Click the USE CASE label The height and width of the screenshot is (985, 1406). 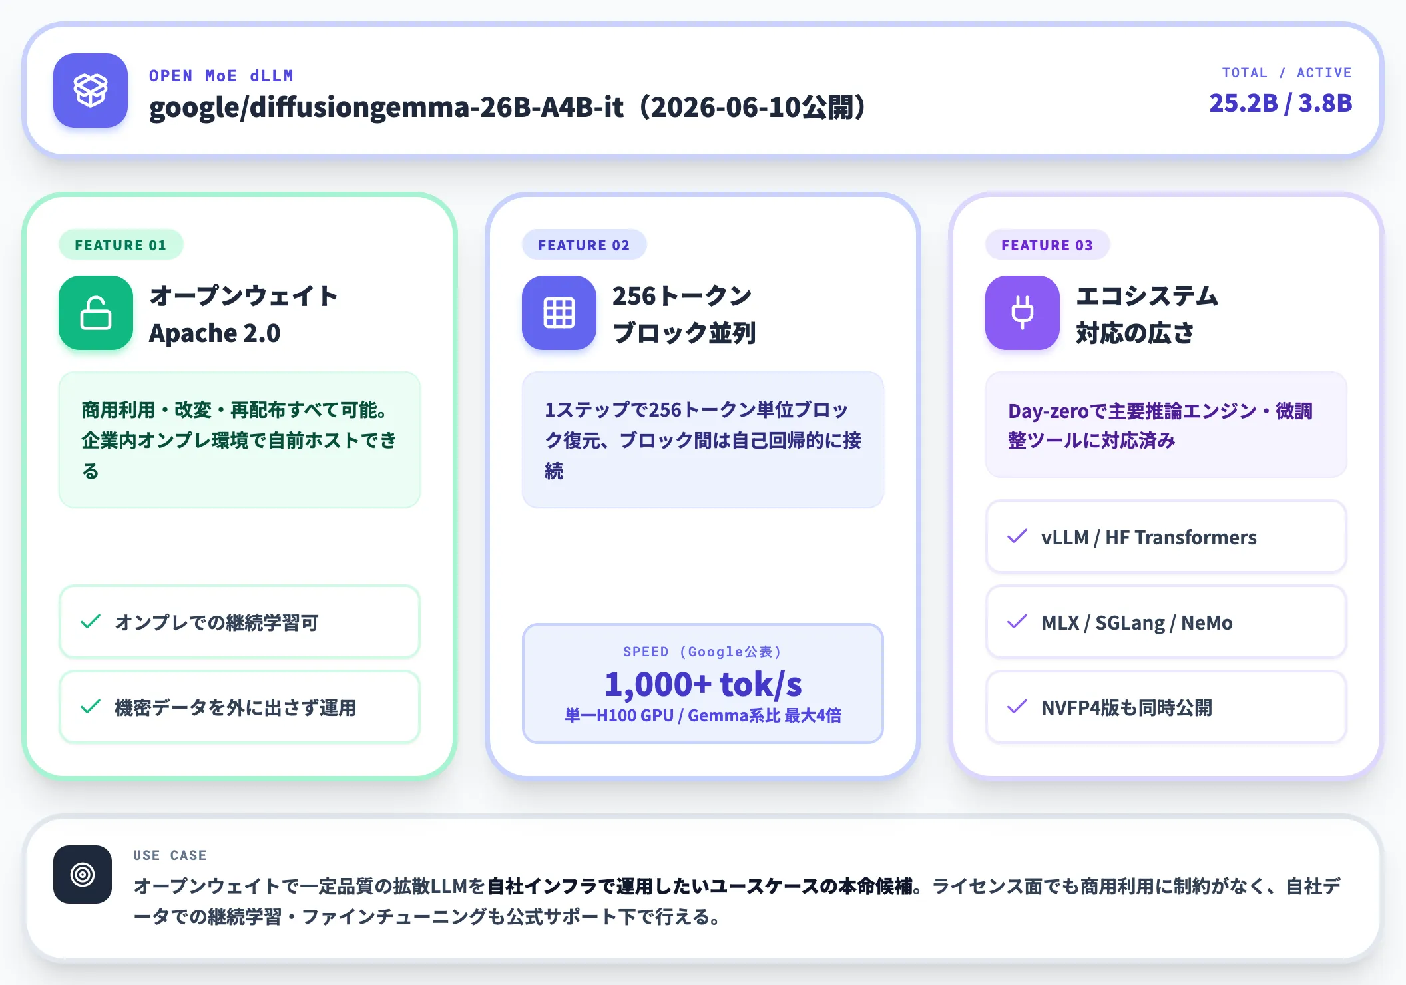pyautogui.click(x=170, y=855)
